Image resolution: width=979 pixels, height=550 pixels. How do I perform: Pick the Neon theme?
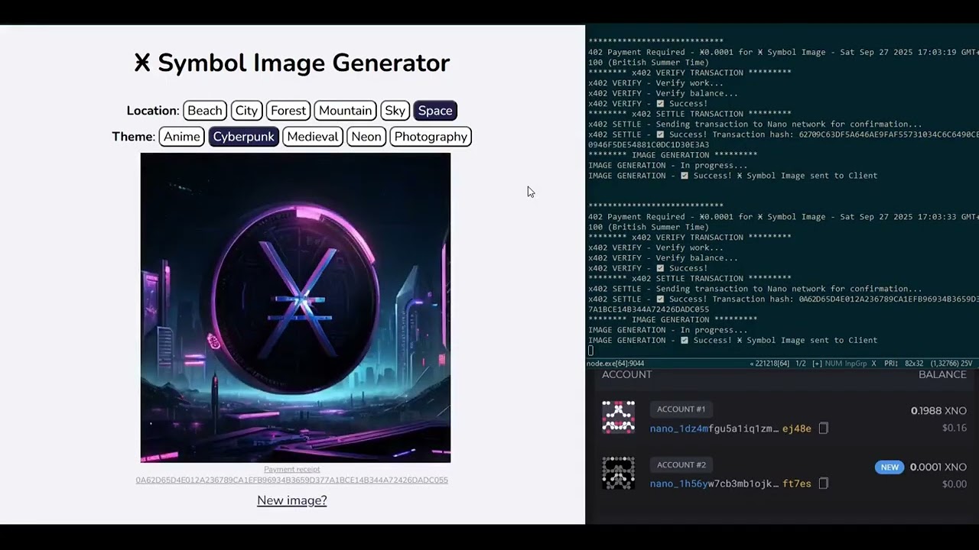pyautogui.click(x=366, y=137)
